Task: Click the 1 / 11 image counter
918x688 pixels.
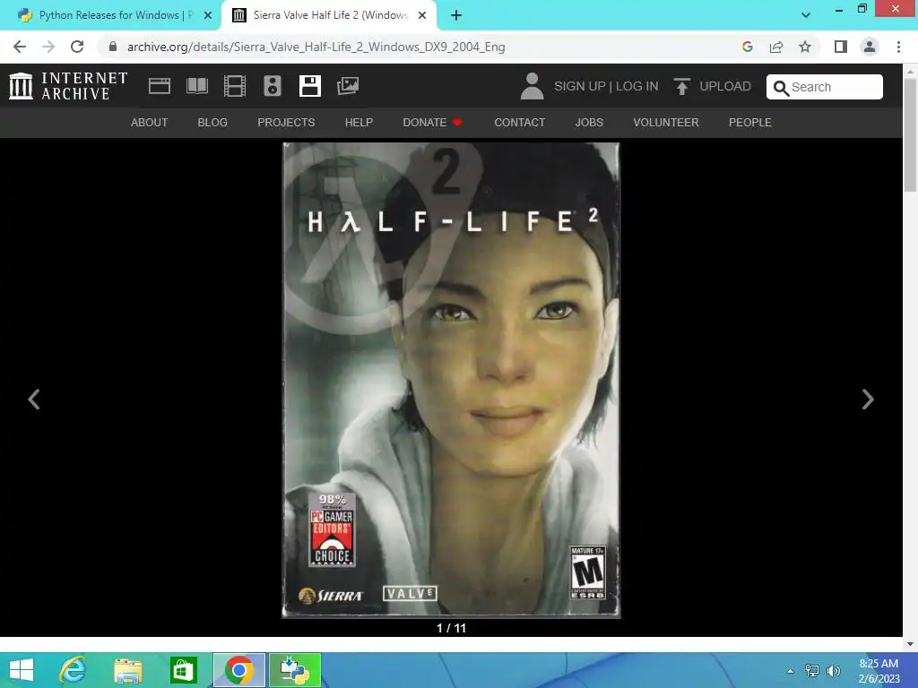Action: pos(452,628)
